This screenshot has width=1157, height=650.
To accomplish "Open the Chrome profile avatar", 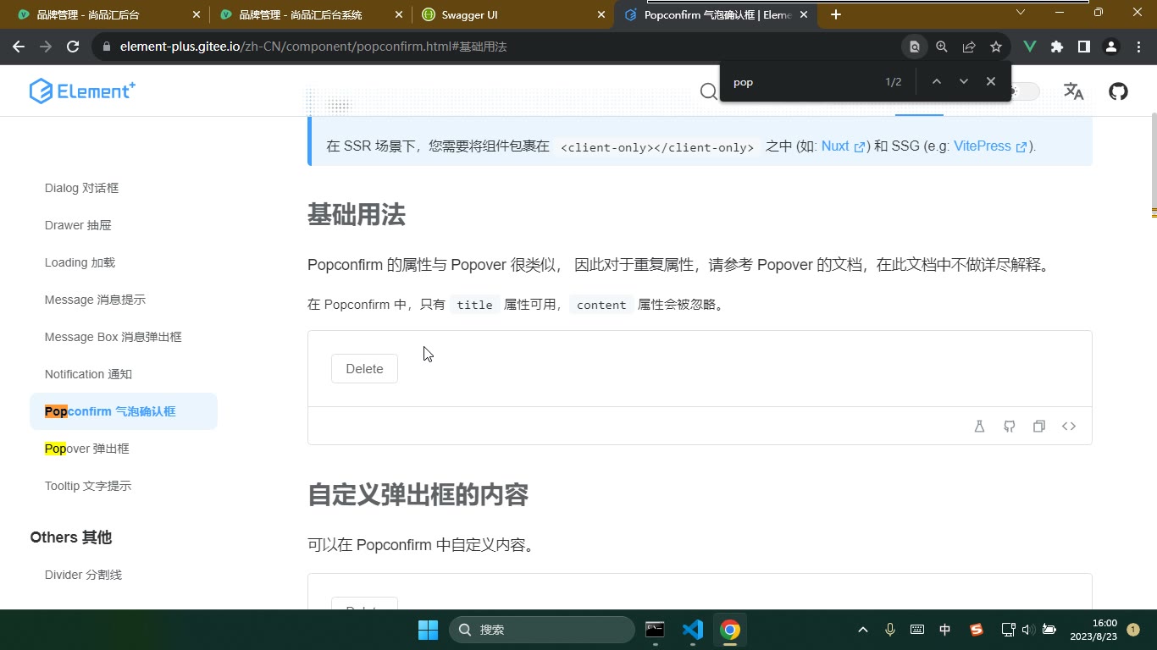I will [1111, 47].
